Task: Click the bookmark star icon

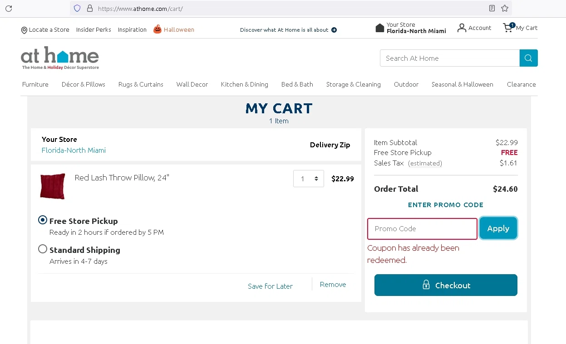Action: coord(505,8)
